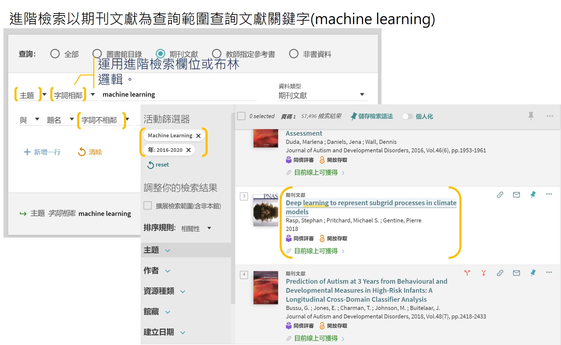Click the email icon on result 3
The width and height of the screenshot is (561, 345).
point(516,195)
